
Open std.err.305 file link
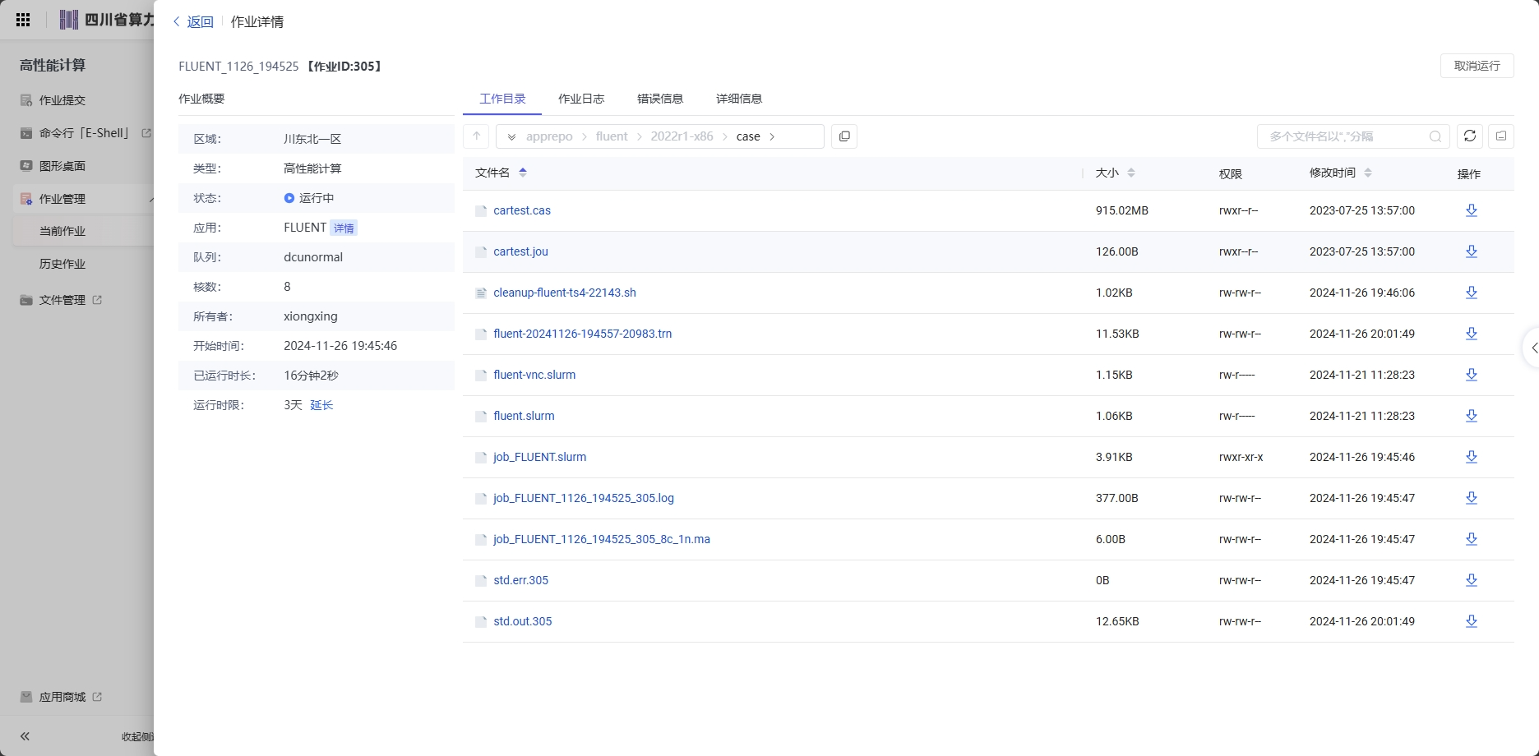pyautogui.click(x=520, y=580)
